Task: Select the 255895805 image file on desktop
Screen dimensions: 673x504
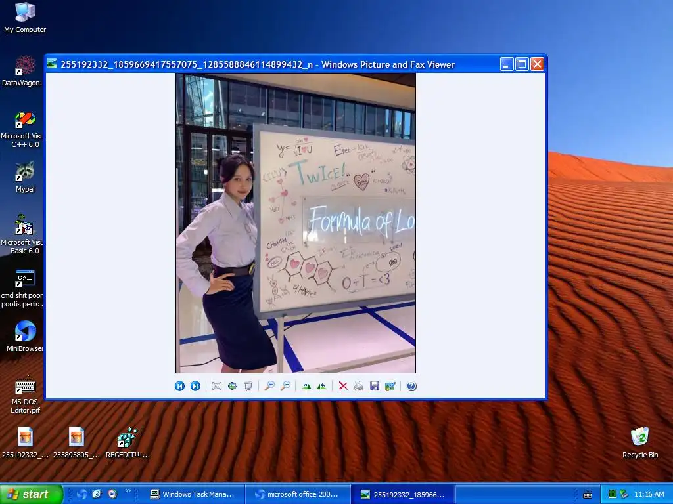Action: click(x=76, y=443)
